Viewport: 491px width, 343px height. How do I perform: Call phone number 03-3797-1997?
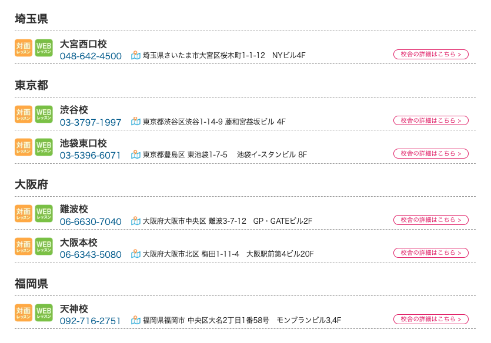(91, 123)
